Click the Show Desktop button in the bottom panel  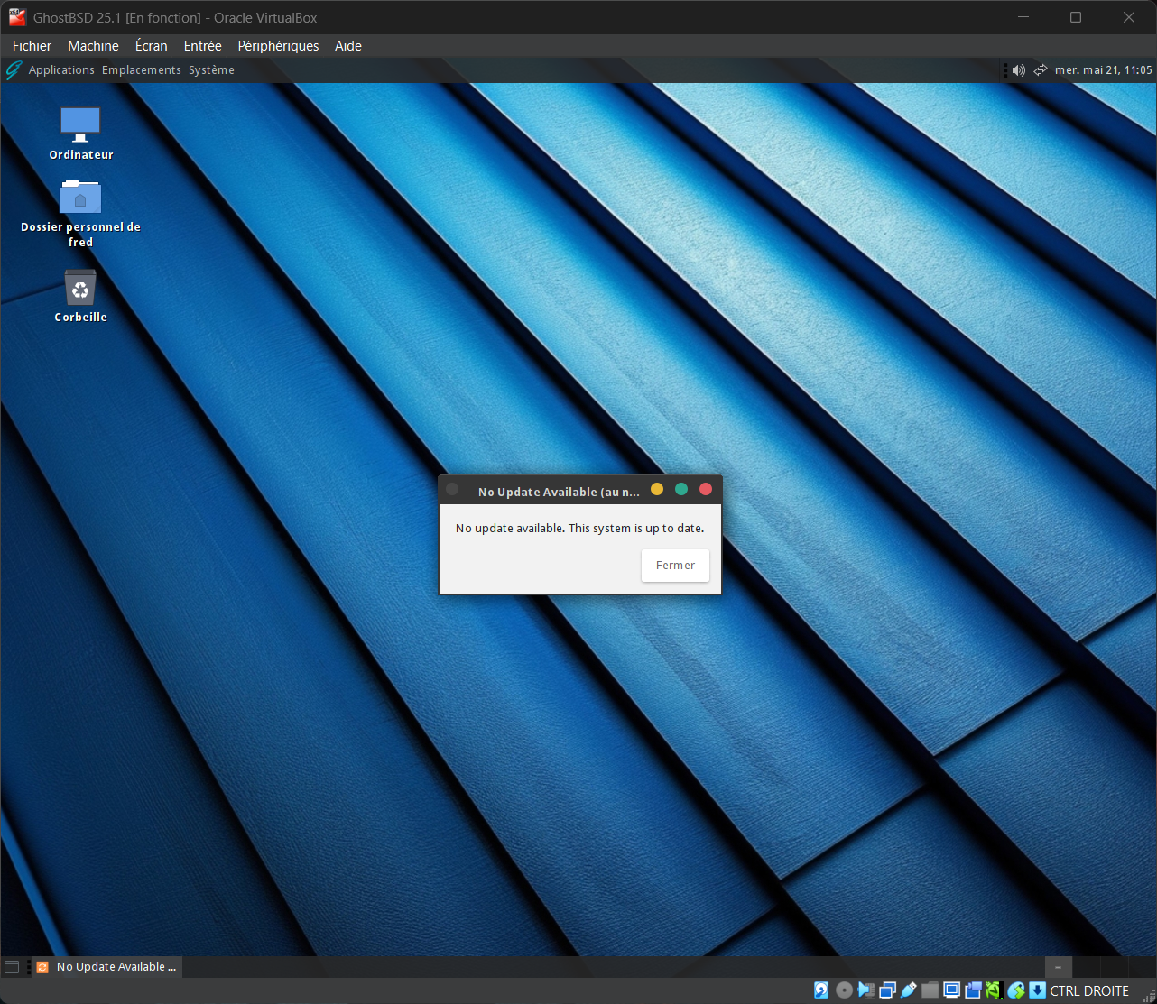(x=12, y=967)
